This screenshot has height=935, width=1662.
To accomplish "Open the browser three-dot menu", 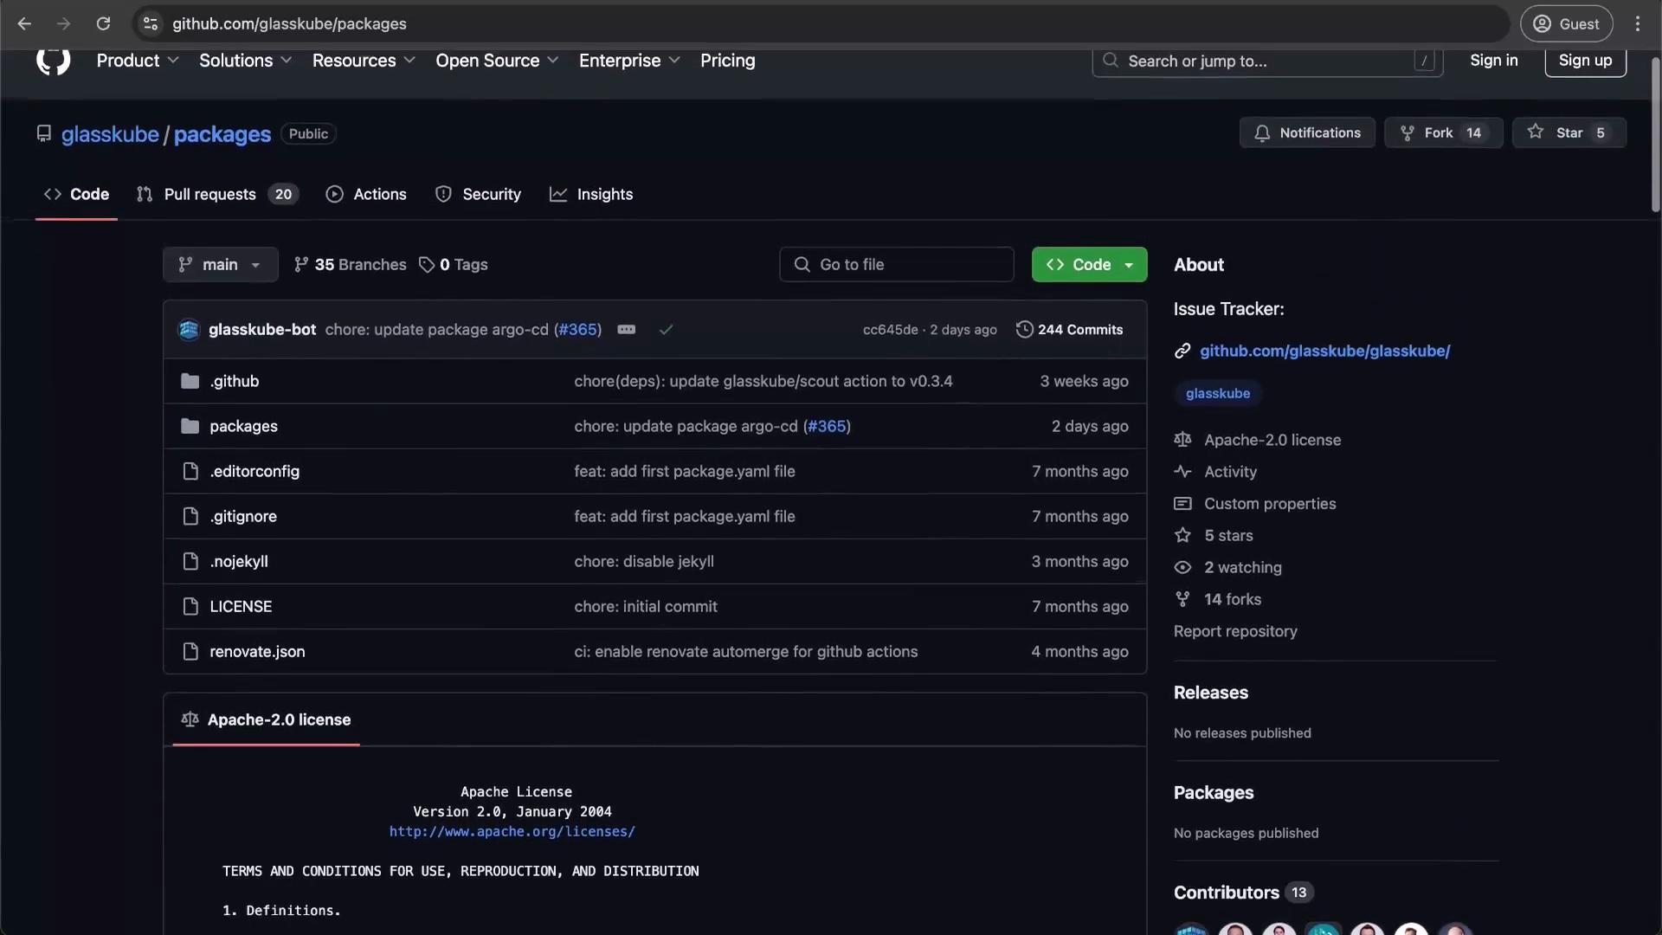I will click(x=1637, y=23).
